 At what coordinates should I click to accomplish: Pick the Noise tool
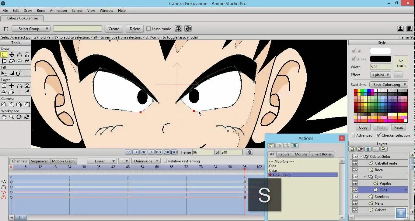pos(27,61)
